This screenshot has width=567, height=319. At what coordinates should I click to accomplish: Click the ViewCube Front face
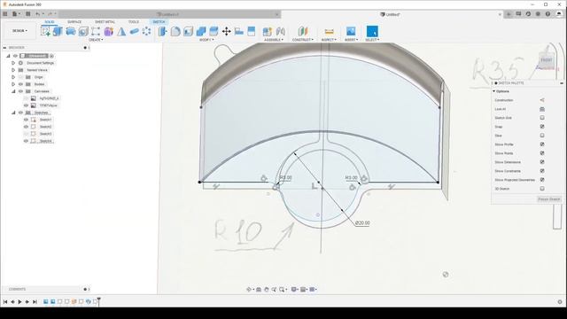point(547,60)
